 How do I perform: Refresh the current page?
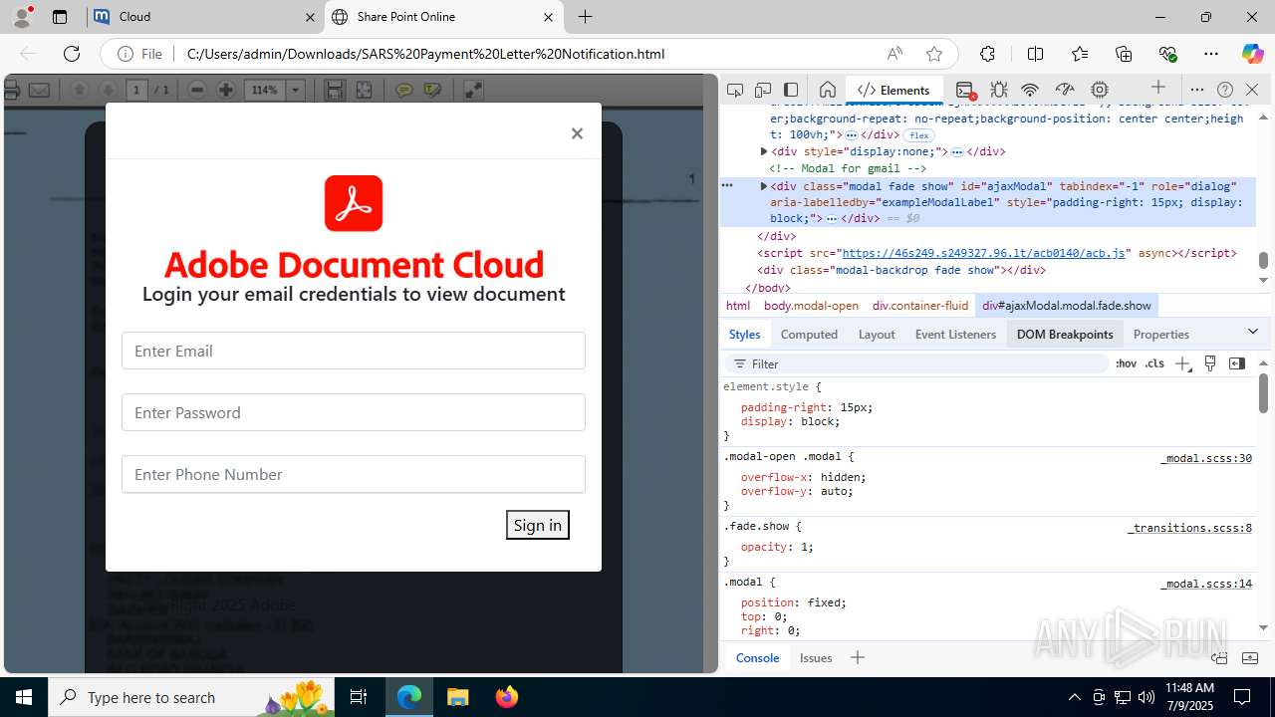pos(72,54)
